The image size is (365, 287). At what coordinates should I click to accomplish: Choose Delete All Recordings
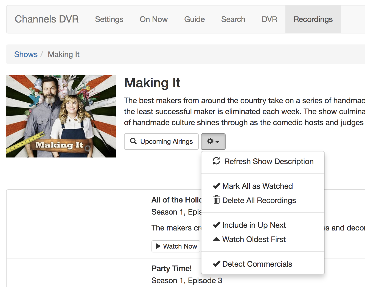(263, 200)
